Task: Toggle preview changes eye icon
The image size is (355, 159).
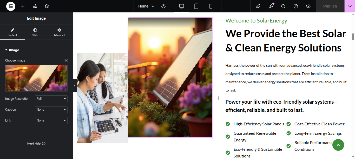Action: point(308,6)
